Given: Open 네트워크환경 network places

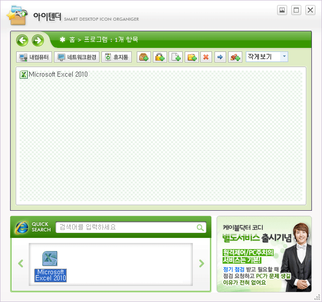Looking at the screenshot, I should point(77,57).
